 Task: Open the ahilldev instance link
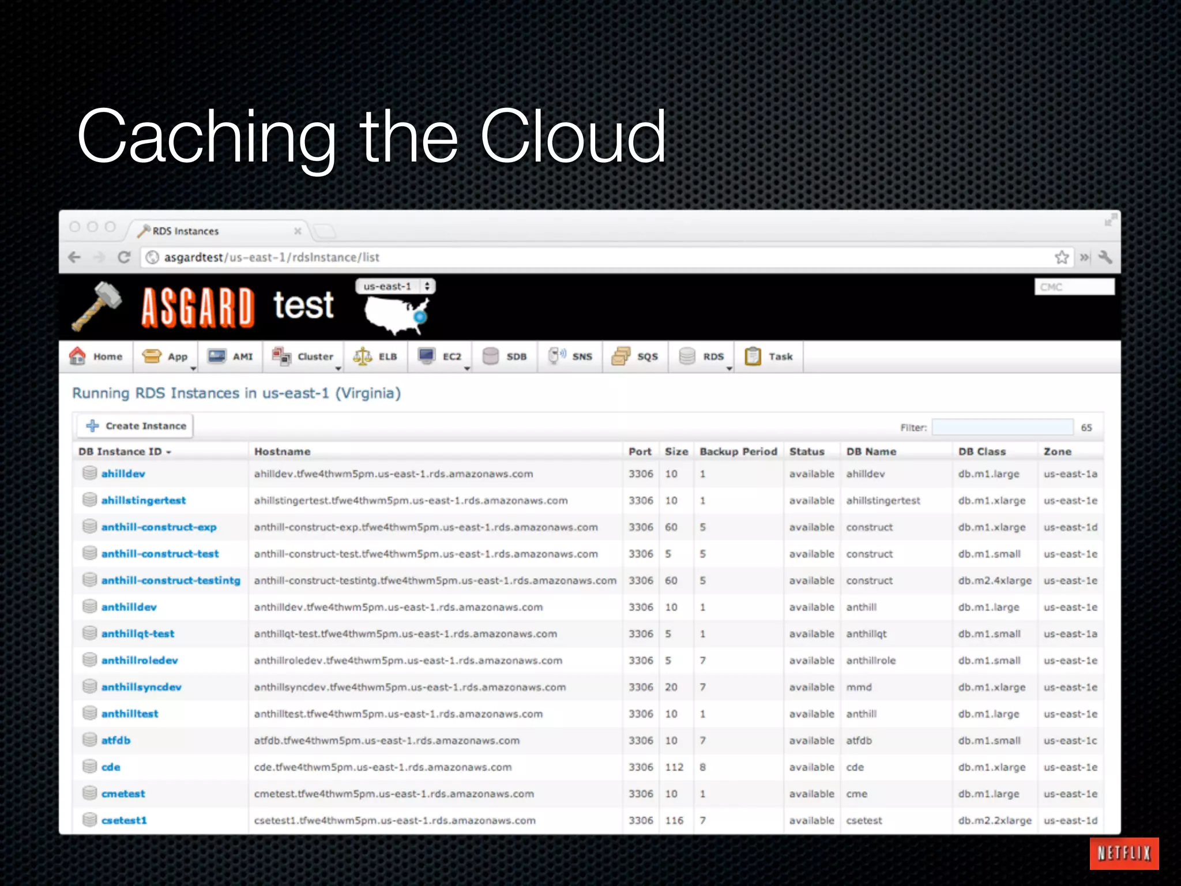tap(123, 474)
